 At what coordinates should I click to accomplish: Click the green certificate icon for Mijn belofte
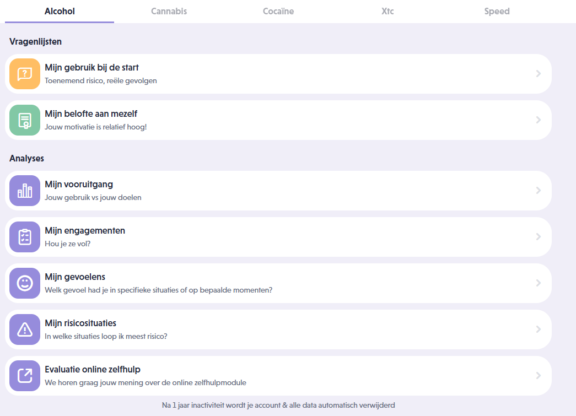point(25,120)
